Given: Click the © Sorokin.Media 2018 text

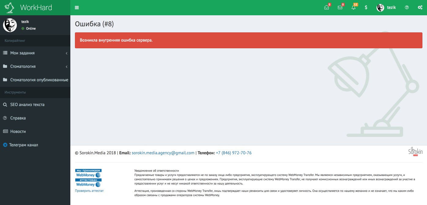Looking at the screenshot, I should click(95, 153).
